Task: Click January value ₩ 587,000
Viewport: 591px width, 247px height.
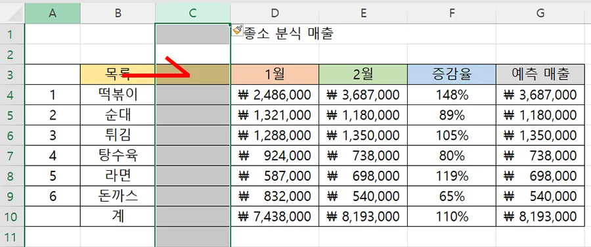Action: click(x=274, y=176)
